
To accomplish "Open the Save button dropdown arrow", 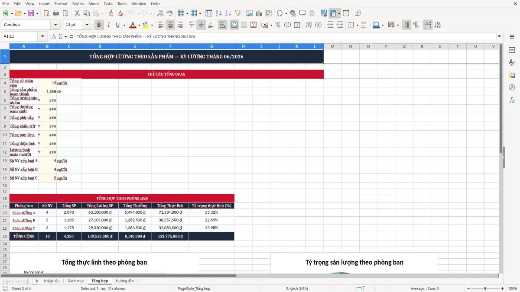I will 37,13.
